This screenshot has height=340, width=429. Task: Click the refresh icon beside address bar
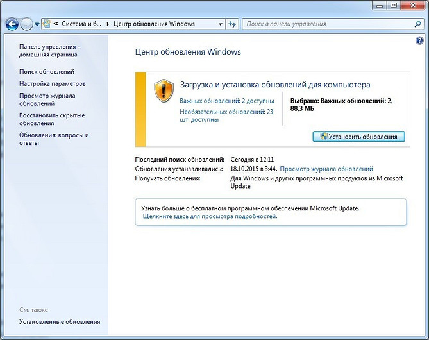click(x=231, y=24)
